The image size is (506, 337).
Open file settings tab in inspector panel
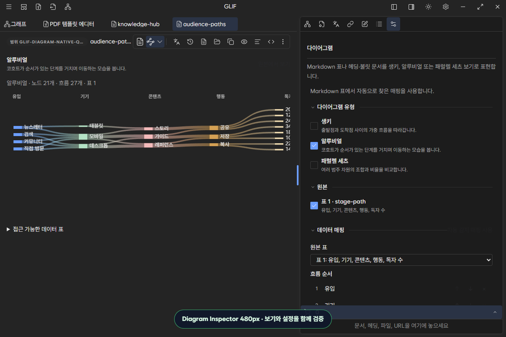point(322,24)
